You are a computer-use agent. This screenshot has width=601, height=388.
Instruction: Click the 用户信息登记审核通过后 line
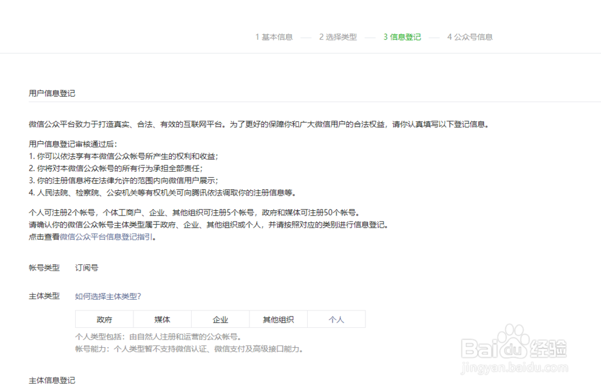(x=73, y=144)
